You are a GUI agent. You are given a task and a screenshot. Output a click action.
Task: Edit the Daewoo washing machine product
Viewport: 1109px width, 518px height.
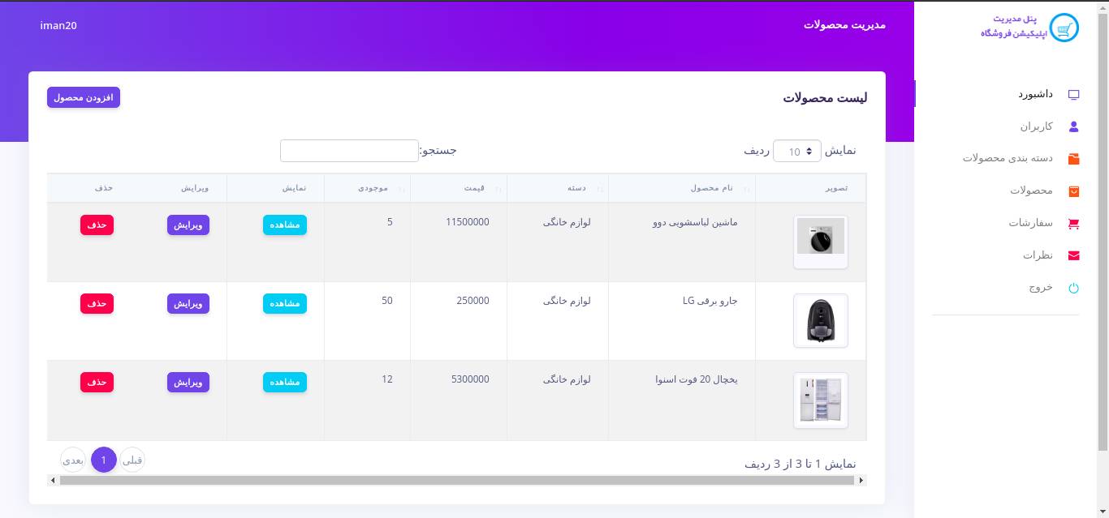pyautogui.click(x=188, y=225)
